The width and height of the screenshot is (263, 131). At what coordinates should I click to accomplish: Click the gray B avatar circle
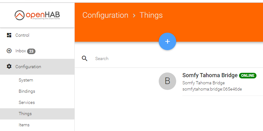167,81
